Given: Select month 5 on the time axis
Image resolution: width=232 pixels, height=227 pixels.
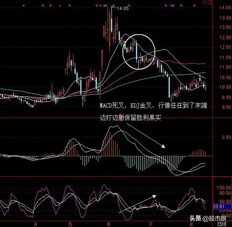Looking at the screenshot, I should (x=70, y=224).
